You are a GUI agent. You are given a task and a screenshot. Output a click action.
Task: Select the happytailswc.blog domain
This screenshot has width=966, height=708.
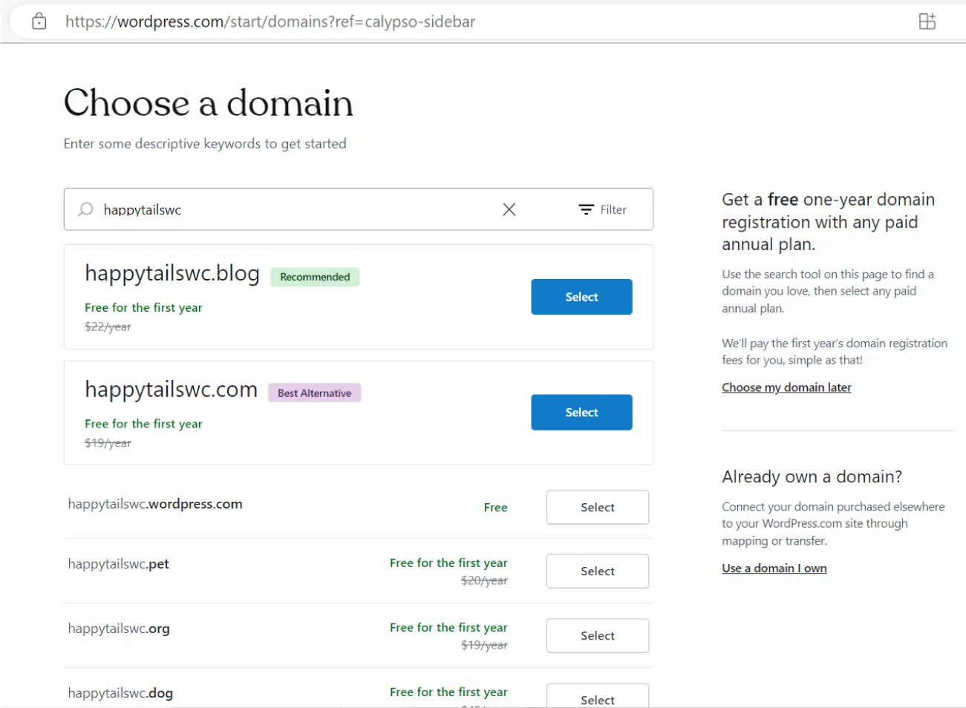click(581, 296)
